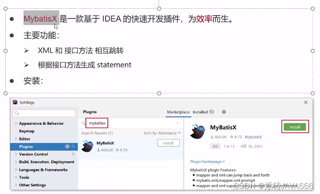
Task: Click the Search Results (1) label
Action: coord(97,133)
